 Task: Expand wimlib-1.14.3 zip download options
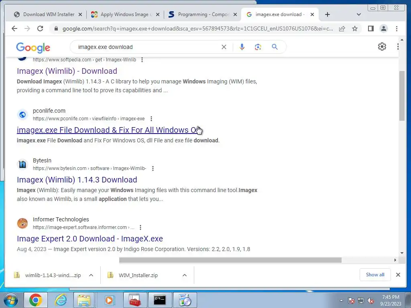tap(91, 275)
